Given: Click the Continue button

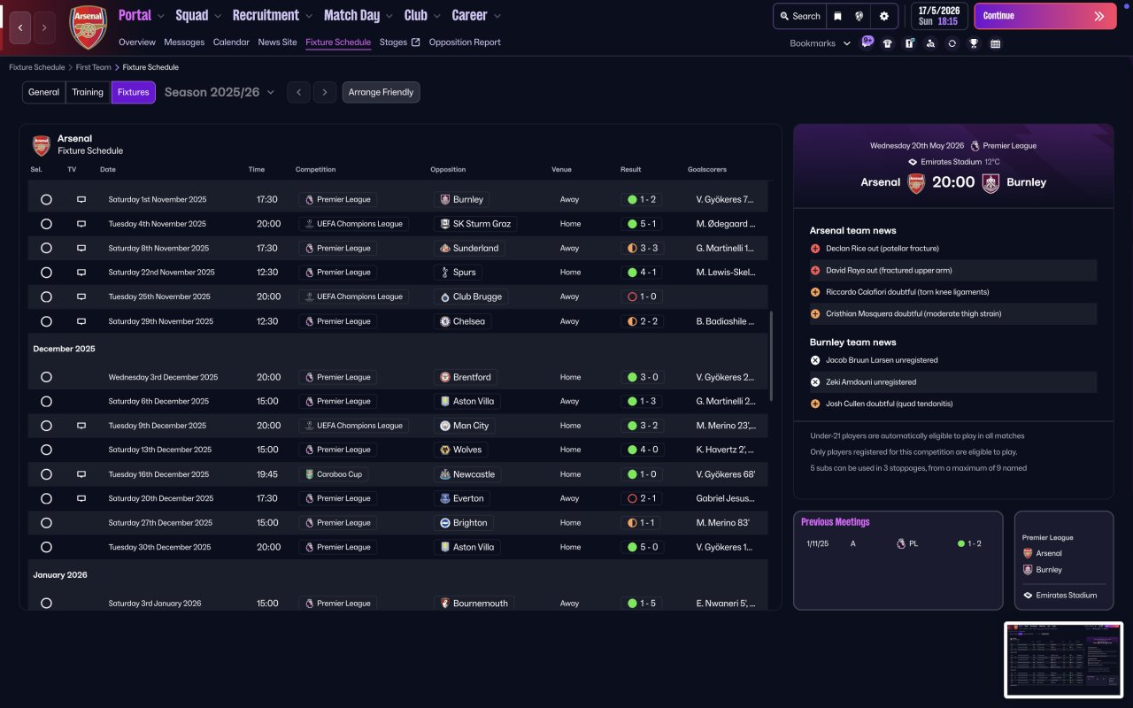Looking at the screenshot, I should point(1045,16).
